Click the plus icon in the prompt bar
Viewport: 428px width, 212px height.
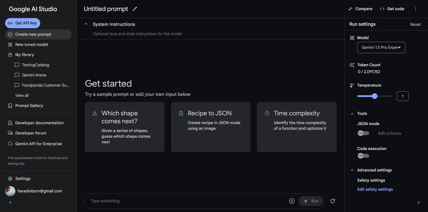click(292, 201)
